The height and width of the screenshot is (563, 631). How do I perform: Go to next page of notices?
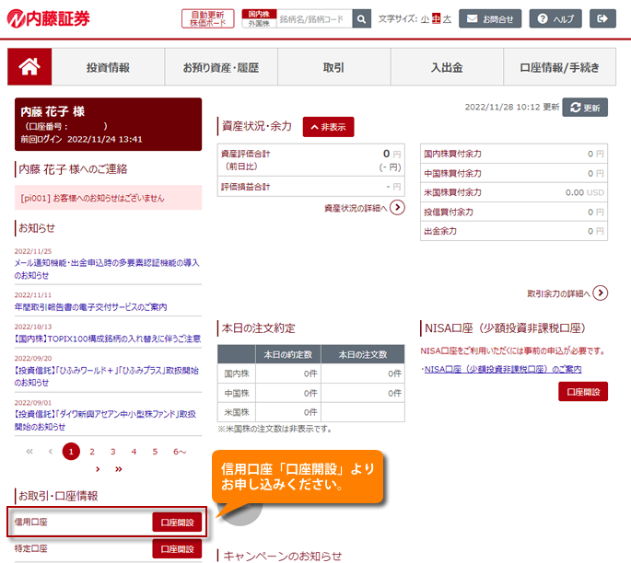[x=97, y=468]
